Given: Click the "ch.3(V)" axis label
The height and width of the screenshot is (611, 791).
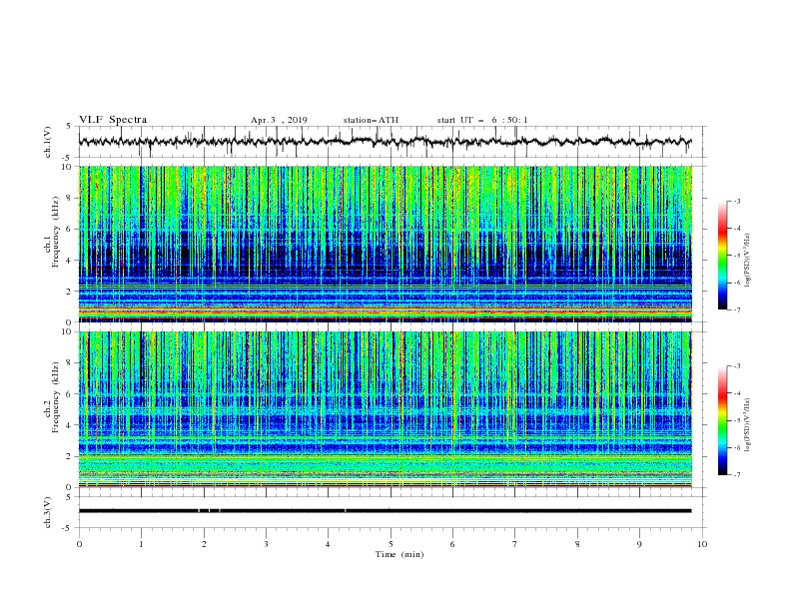Looking at the screenshot, I should 48,512.
